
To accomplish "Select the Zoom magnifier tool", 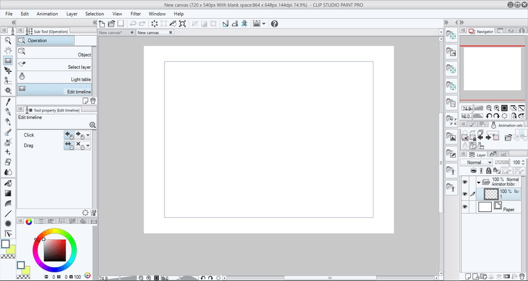I will 8,40.
